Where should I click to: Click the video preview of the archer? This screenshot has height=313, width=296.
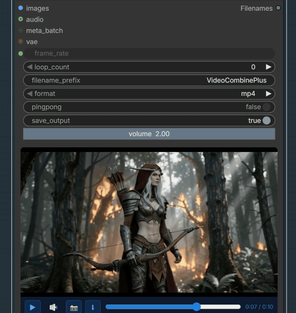pyautogui.click(x=149, y=222)
